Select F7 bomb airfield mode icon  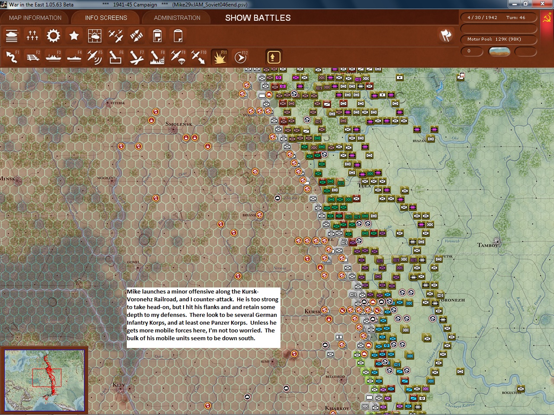(x=136, y=57)
